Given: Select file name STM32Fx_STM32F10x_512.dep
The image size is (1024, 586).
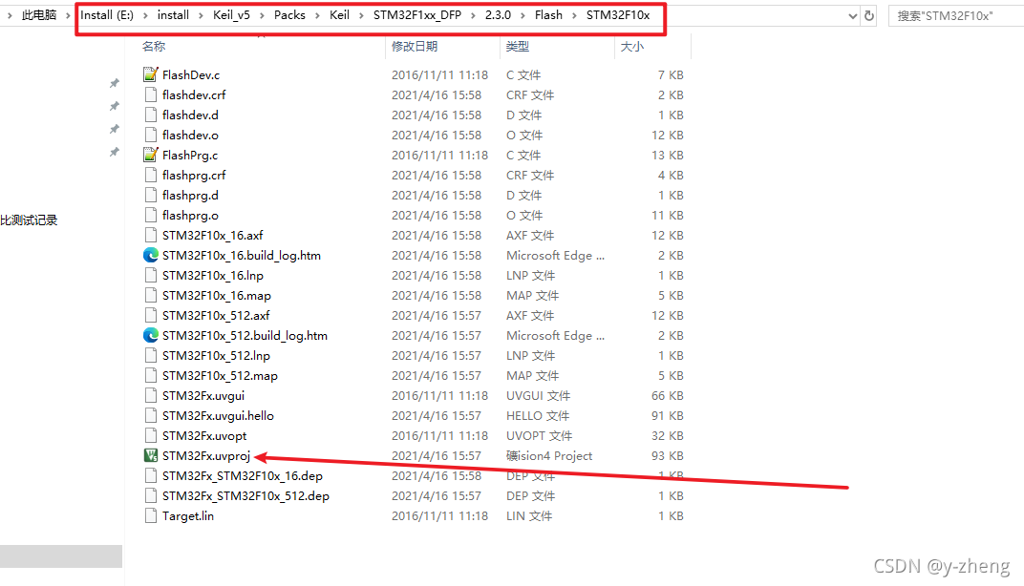Looking at the screenshot, I should pyautogui.click(x=245, y=496).
